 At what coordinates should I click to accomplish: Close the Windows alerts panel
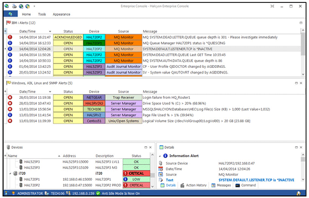(301, 83)
